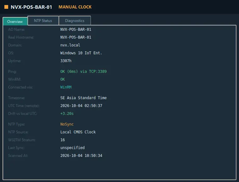
Task: Click the Connected via field label
Action: coord(20,87)
